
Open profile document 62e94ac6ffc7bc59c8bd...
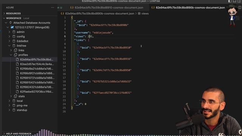(37, 59)
